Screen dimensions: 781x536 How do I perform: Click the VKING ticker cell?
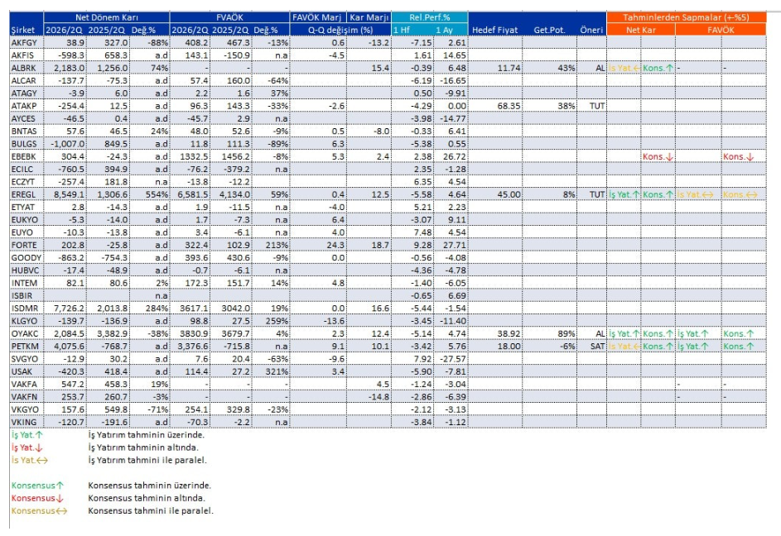click(x=27, y=422)
